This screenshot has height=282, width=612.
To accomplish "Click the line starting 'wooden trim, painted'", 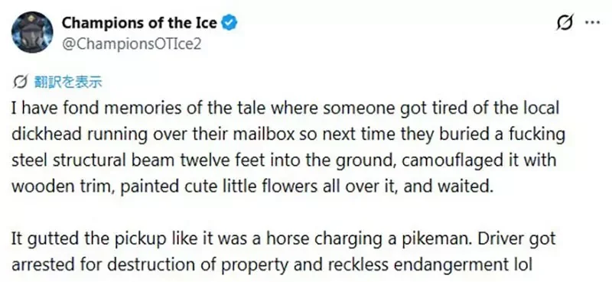I will (252, 186).
